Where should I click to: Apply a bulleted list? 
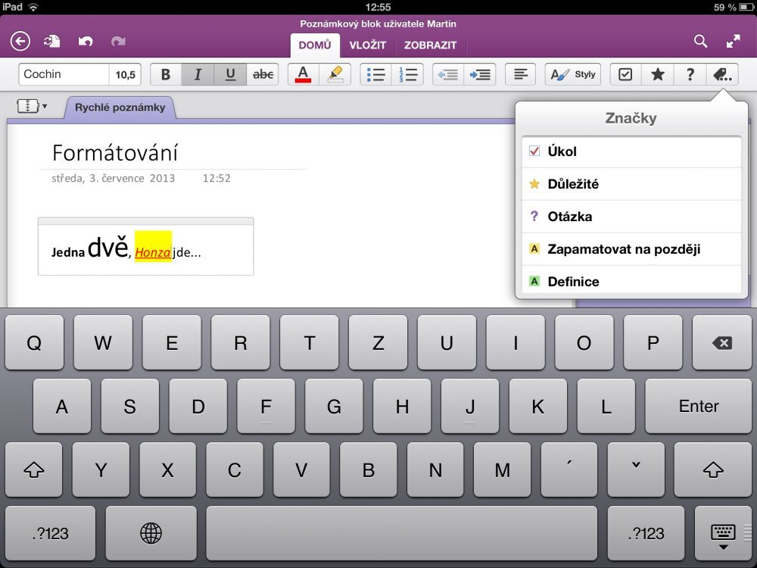[x=375, y=73]
